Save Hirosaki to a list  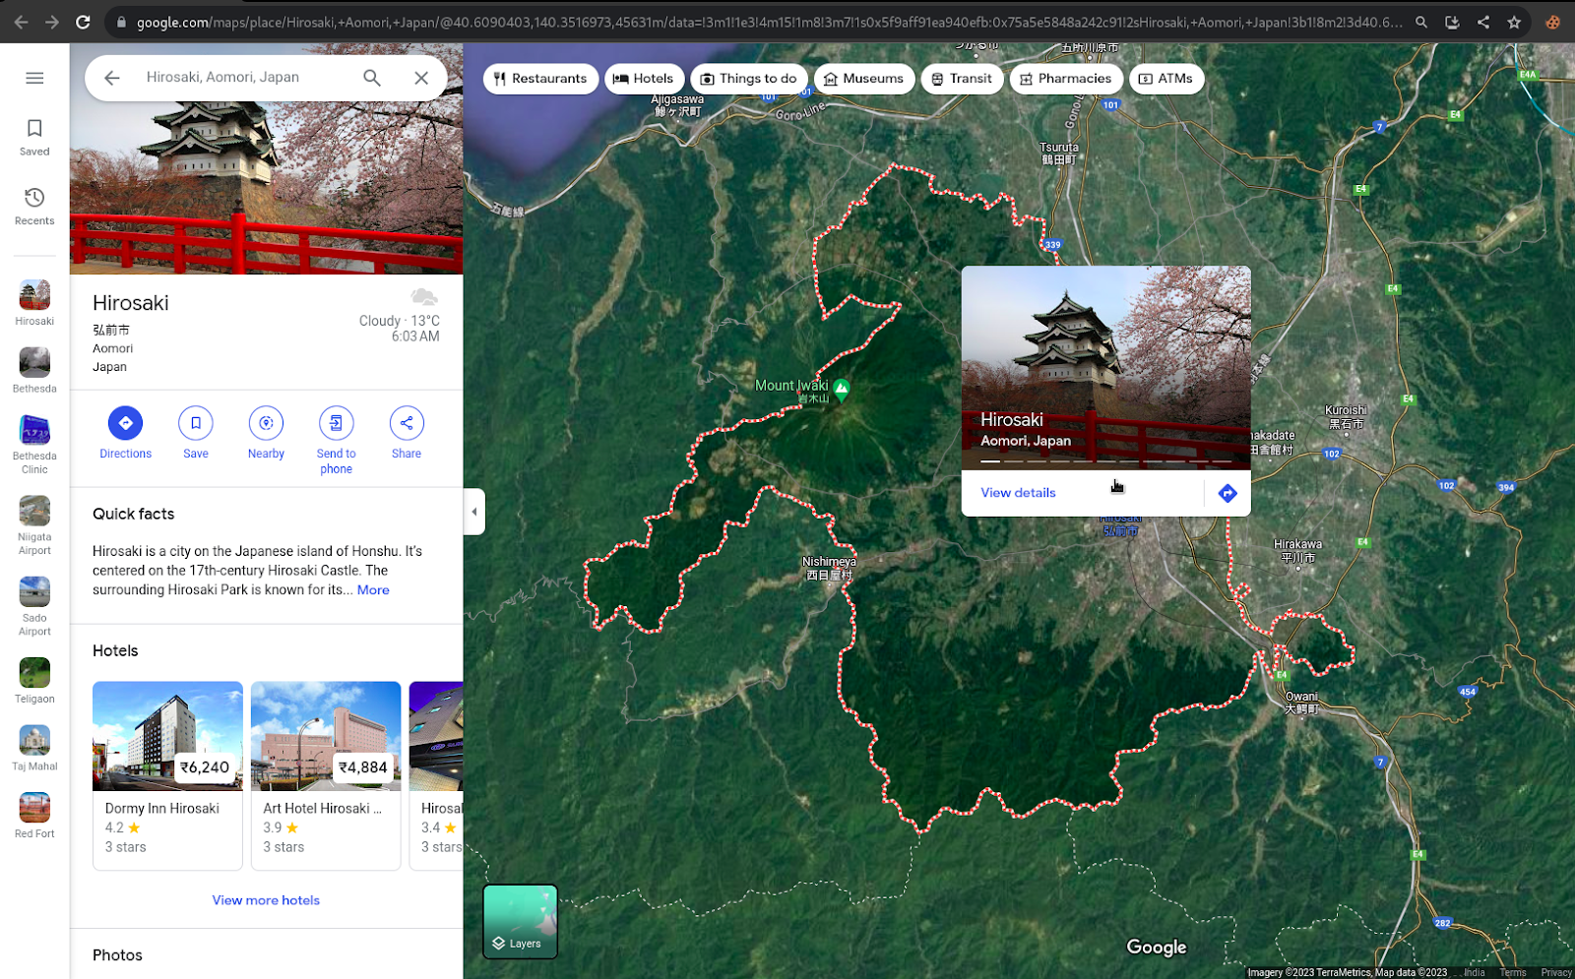point(196,433)
